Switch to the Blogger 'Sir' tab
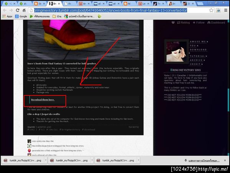The height and width of the screenshot is (173, 230). click(39, 4)
